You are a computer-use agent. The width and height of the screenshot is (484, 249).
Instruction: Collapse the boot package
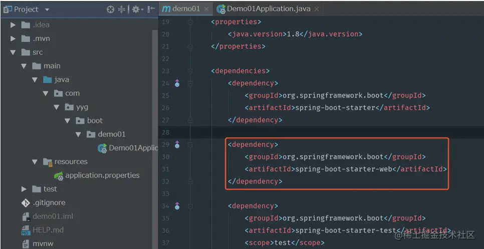[x=68, y=121]
